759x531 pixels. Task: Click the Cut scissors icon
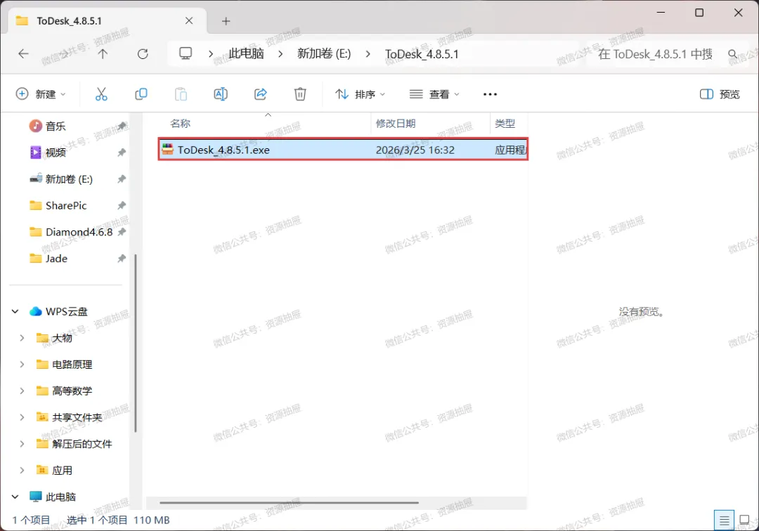pos(101,94)
